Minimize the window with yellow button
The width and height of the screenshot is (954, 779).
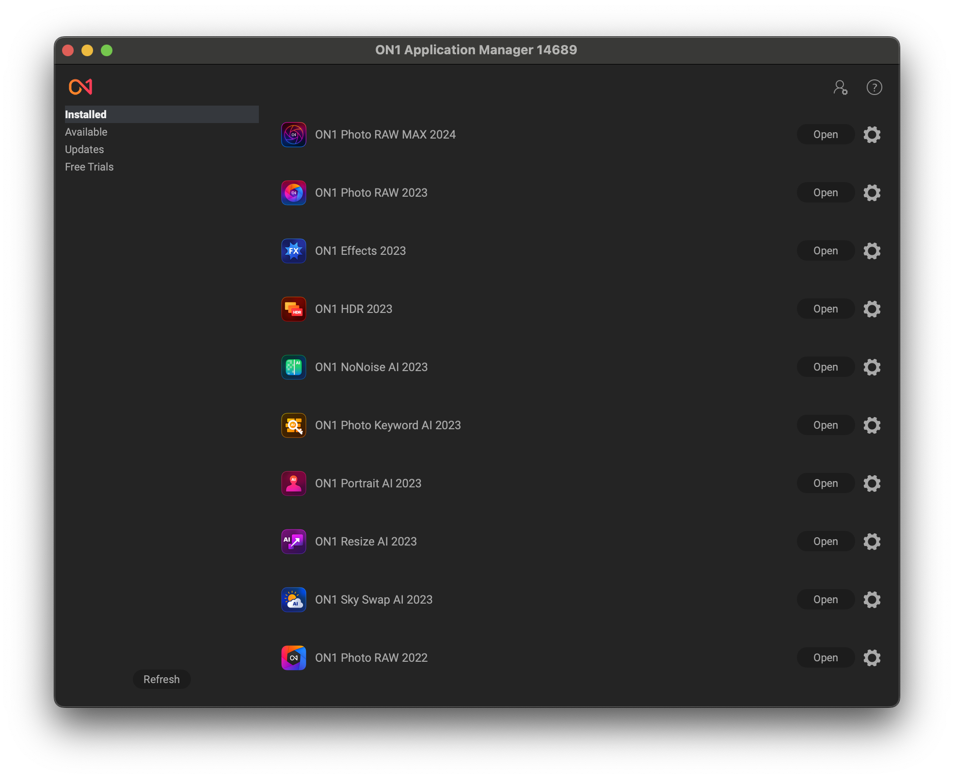click(87, 50)
